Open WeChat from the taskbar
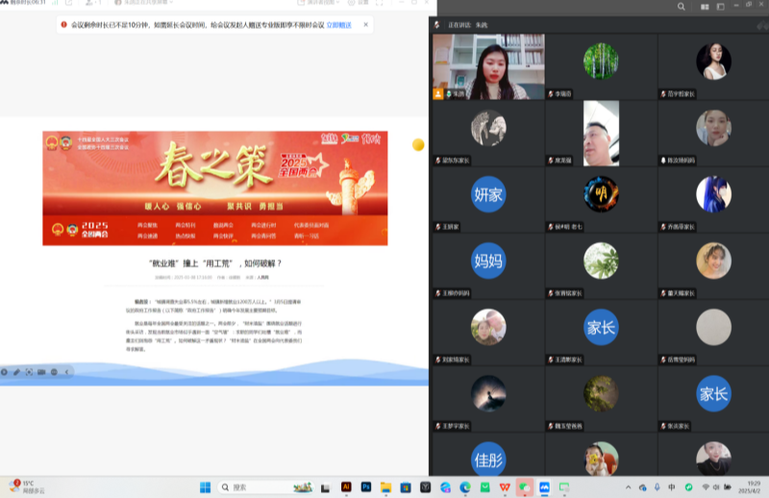Screen dimensions: 769x498 click(x=524, y=487)
